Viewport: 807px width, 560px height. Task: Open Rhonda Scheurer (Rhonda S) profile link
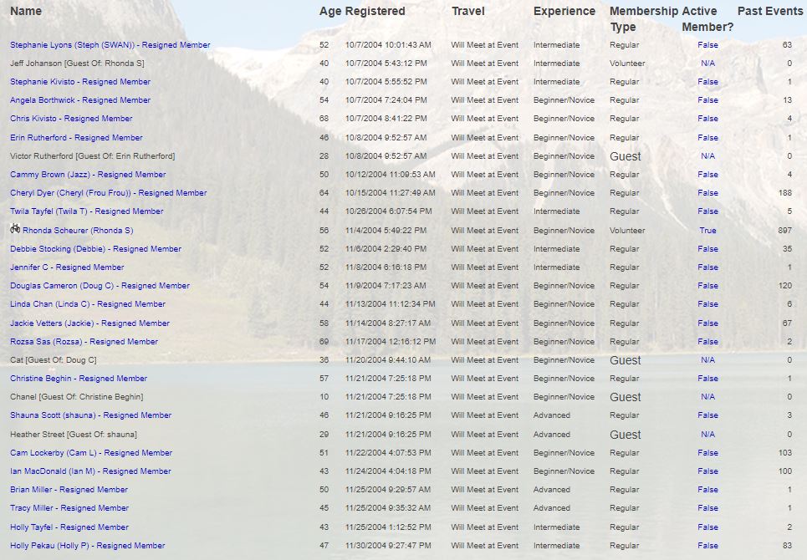click(x=78, y=231)
